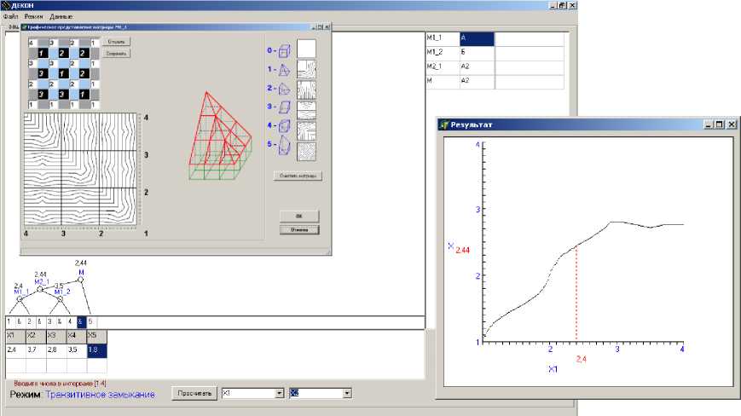
Task: Click the Отмена cancel button
Action: 299,230
